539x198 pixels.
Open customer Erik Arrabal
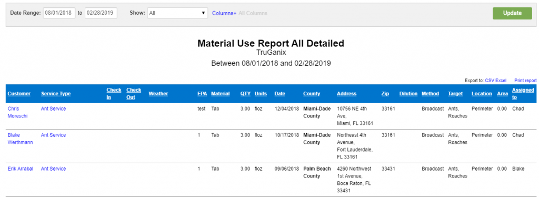pyautogui.click(x=21, y=169)
